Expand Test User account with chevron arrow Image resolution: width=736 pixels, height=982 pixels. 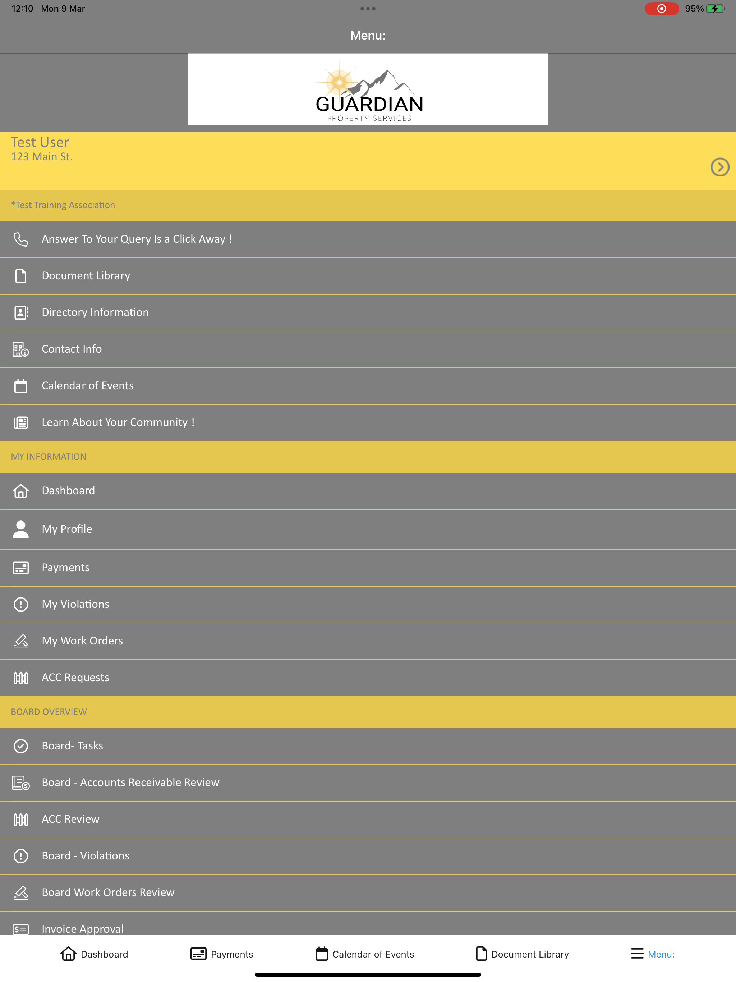(719, 168)
